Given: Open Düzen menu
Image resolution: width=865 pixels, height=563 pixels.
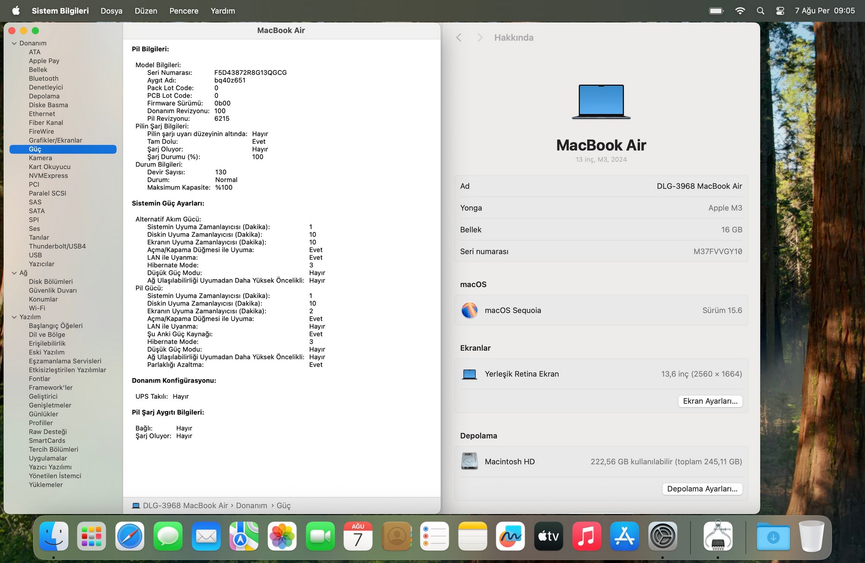Looking at the screenshot, I should [146, 11].
